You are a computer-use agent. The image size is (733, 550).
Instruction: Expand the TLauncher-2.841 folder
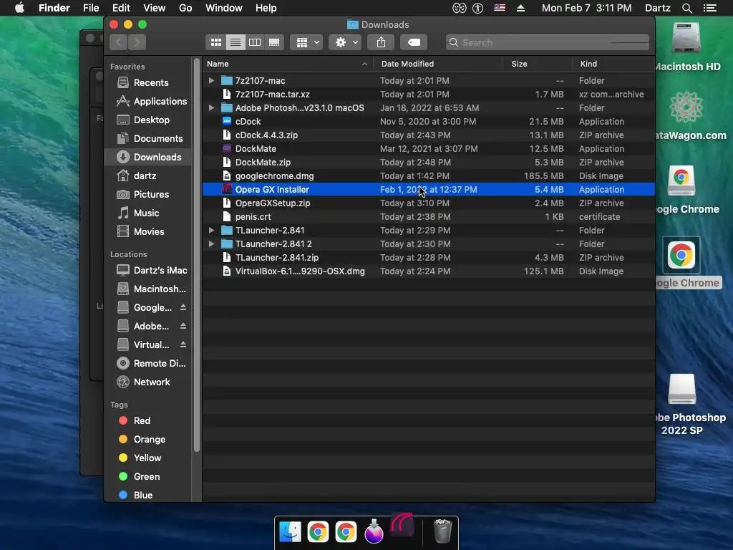[211, 230]
